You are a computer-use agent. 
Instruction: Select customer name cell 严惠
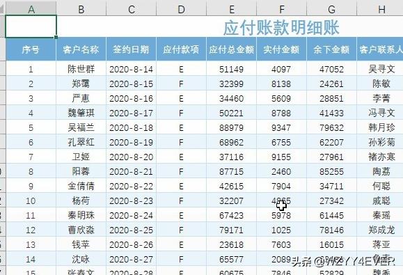click(x=81, y=98)
